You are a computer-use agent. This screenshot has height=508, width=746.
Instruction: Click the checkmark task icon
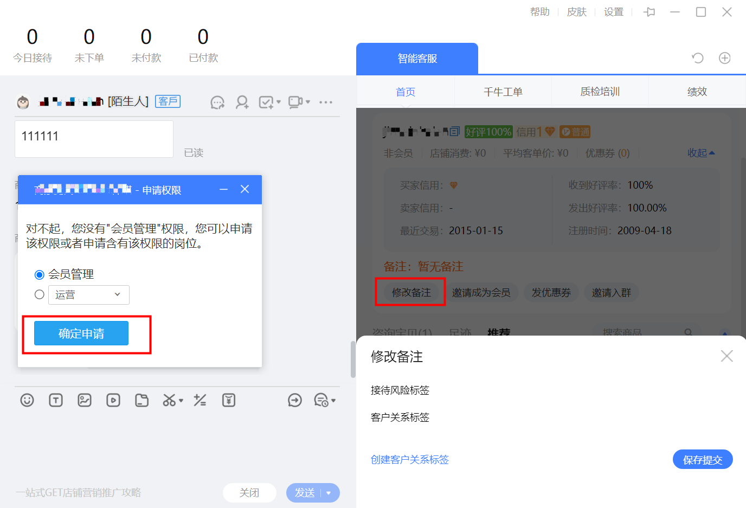[266, 102]
